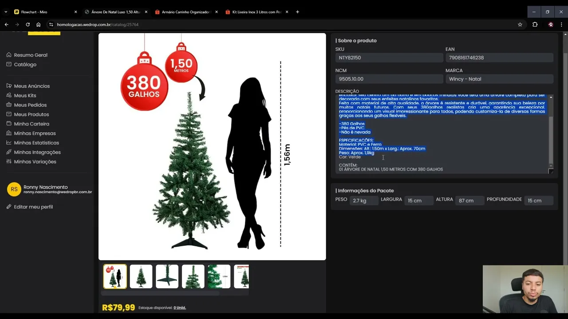Open Meus Pedidos page
The height and width of the screenshot is (319, 568).
[x=30, y=105]
